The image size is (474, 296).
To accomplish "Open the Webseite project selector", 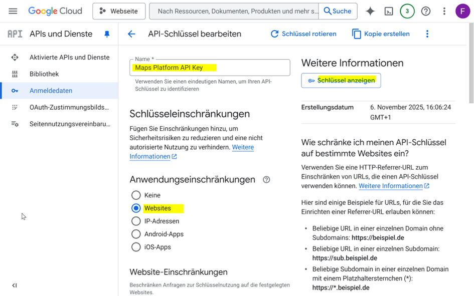I will tap(119, 11).
